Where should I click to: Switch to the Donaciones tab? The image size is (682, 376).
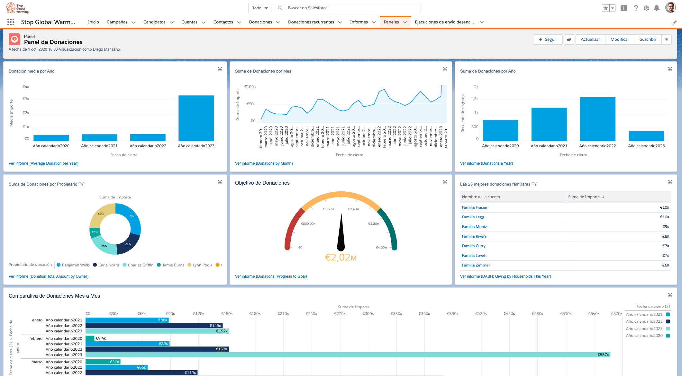260,22
